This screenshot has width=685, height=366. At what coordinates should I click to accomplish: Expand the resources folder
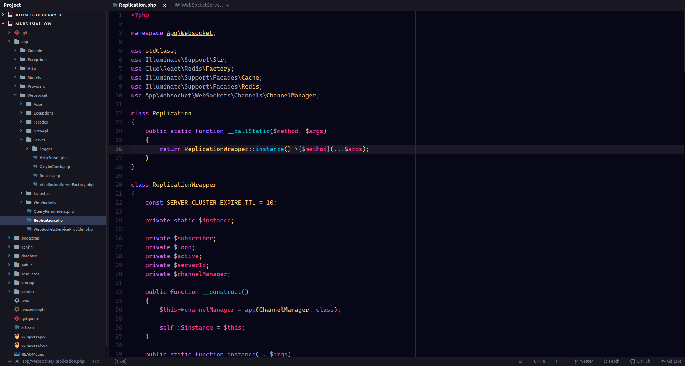click(x=9, y=274)
